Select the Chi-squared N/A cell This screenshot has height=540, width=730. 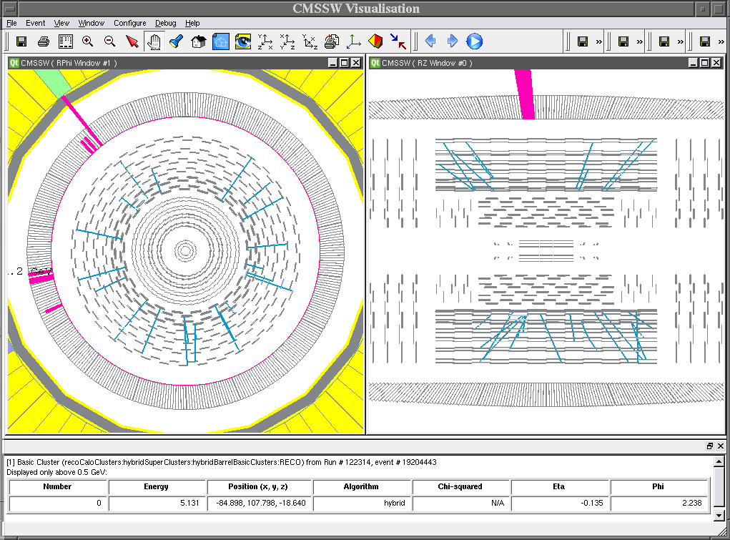point(461,504)
